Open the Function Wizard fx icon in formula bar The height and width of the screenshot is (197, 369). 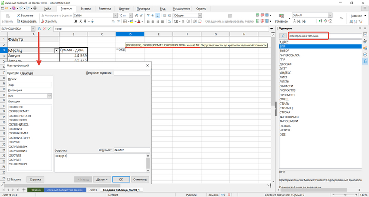40,28
